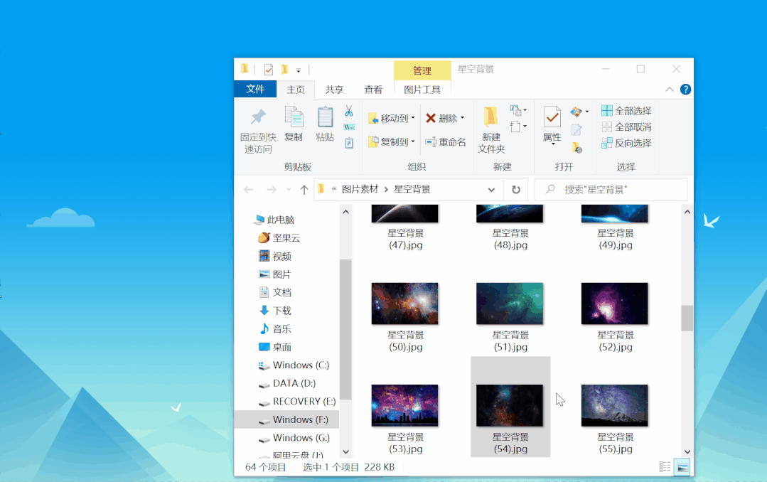Click the Properties (属性) checkmark icon
The width and height of the screenshot is (767, 482).
(552, 117)
